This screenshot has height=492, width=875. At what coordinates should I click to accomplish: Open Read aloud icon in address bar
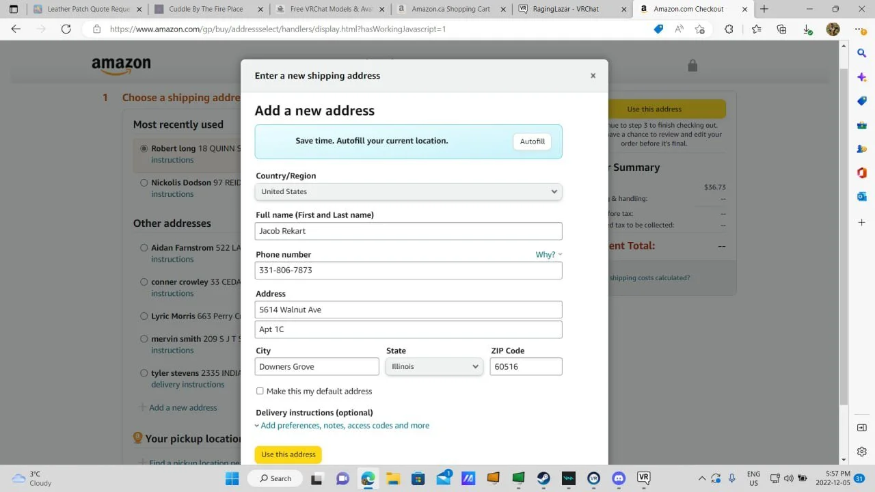pos(679,29)
